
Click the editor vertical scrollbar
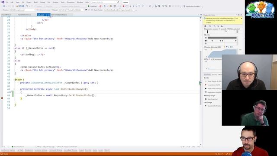coord(200,78)
